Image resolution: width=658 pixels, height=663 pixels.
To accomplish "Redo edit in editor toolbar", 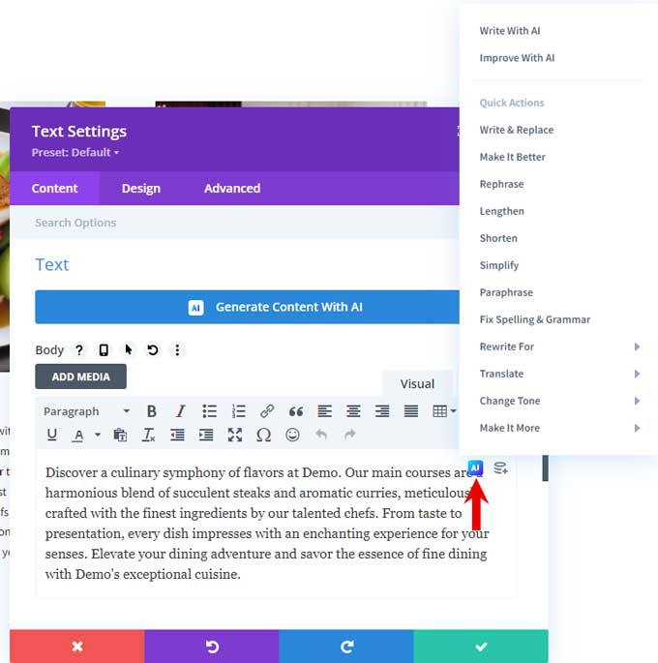I will (350, 435).
